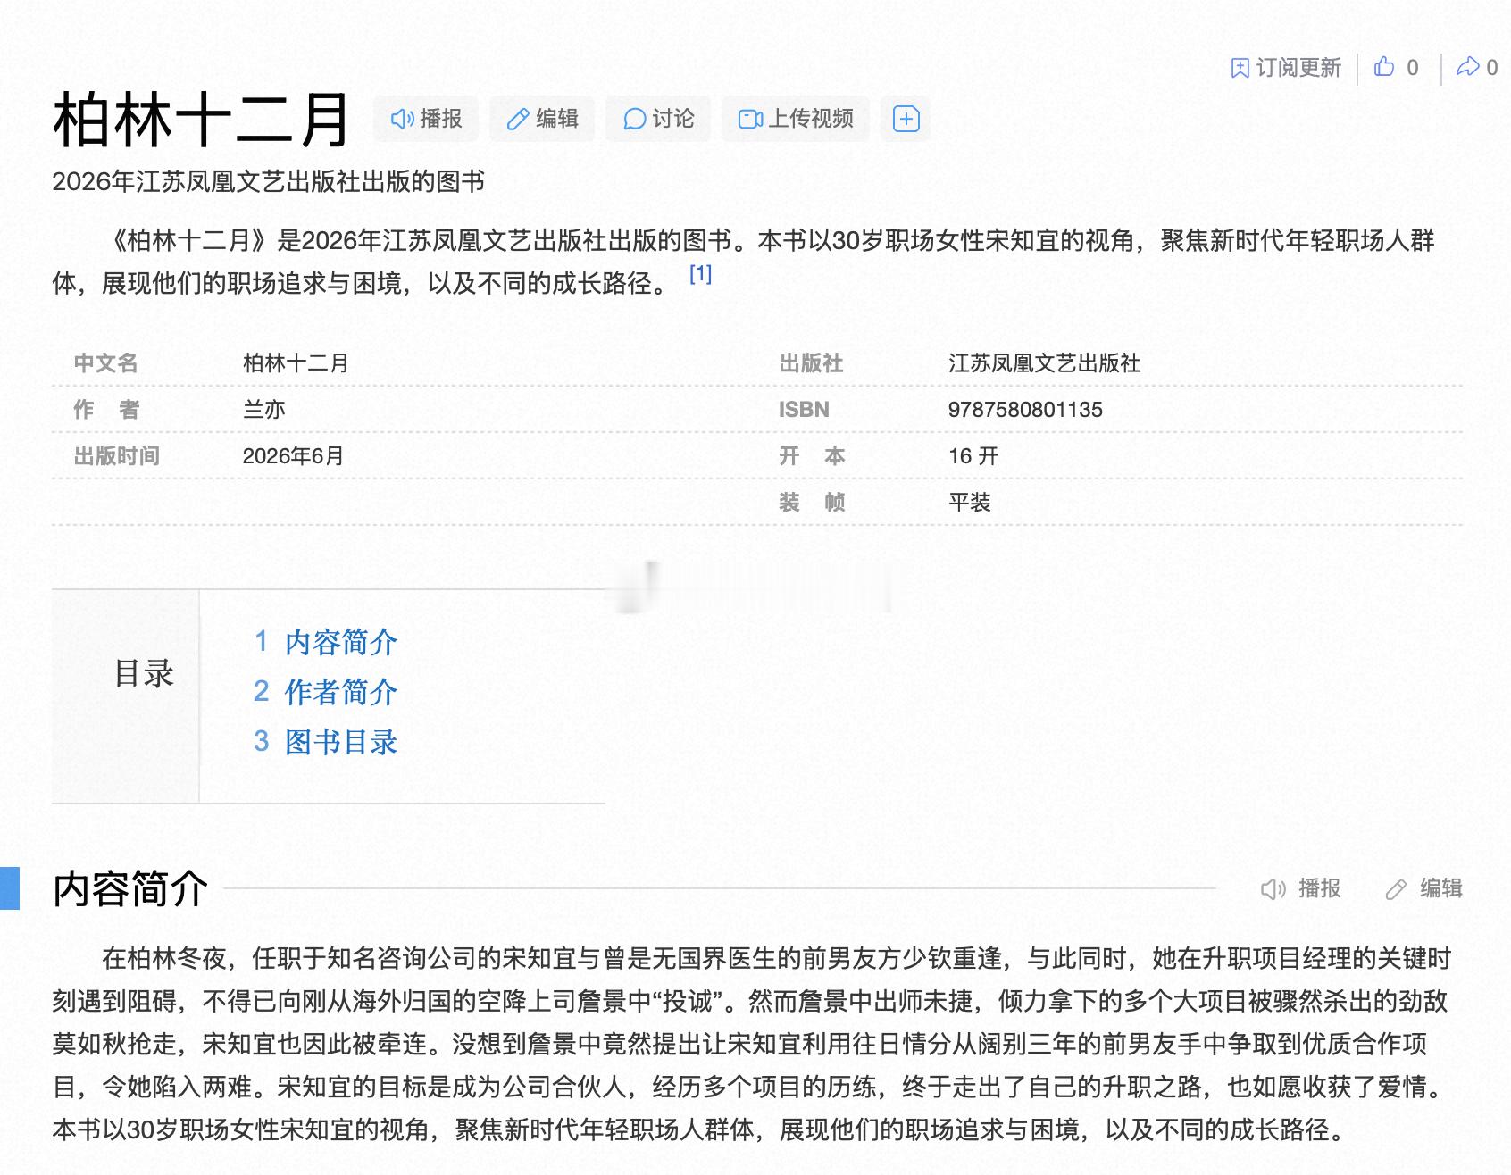Viewport: 1511px width, 1175px height.
Task: Click the 出版社 field label
Action: point(811,363)
